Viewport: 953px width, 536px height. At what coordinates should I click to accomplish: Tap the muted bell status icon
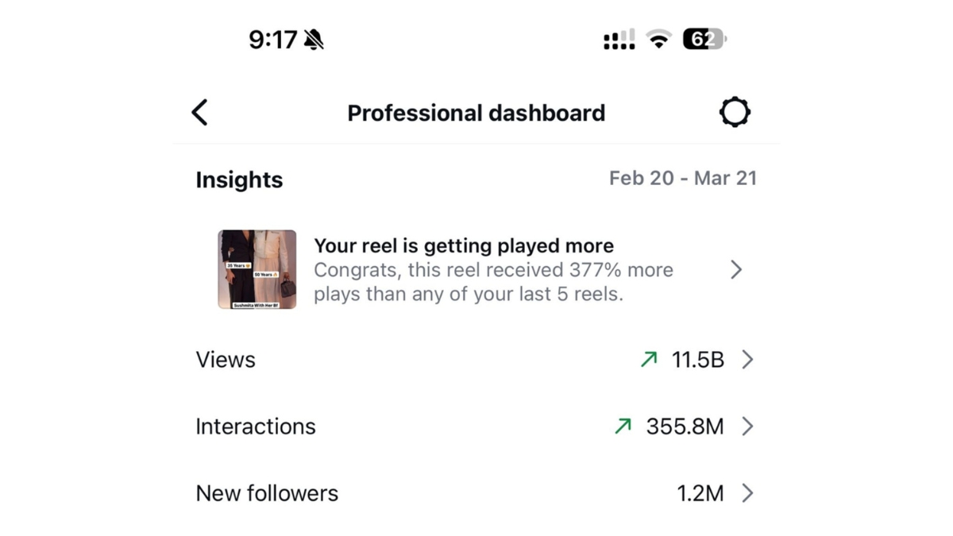pyautogui.click(x=314, y=39)
